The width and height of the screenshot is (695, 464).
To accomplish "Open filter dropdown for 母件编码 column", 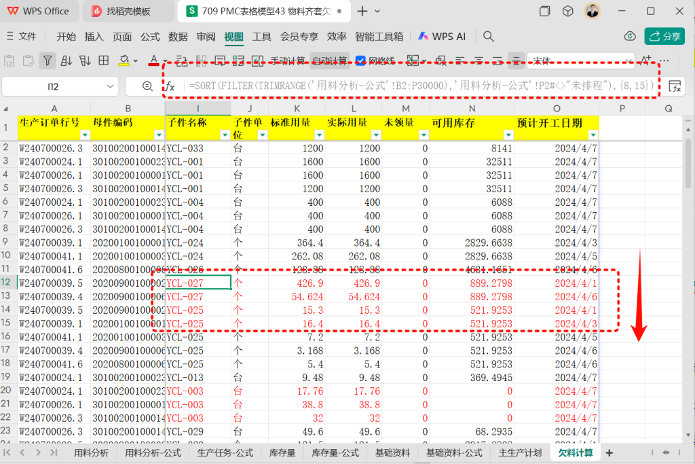I will click(x=159, y=135).
